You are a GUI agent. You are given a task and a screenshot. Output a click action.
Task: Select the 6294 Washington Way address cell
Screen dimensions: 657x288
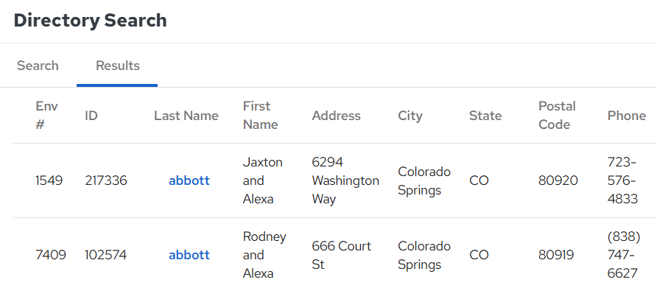(x=345, y=180)
